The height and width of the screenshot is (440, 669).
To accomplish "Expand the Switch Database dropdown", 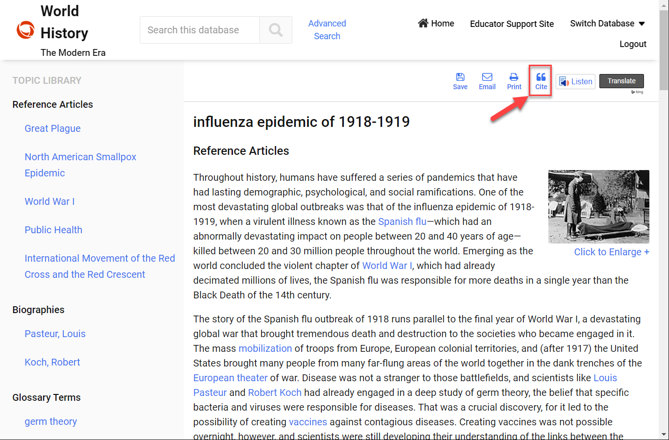I will (x=607, y=24).
